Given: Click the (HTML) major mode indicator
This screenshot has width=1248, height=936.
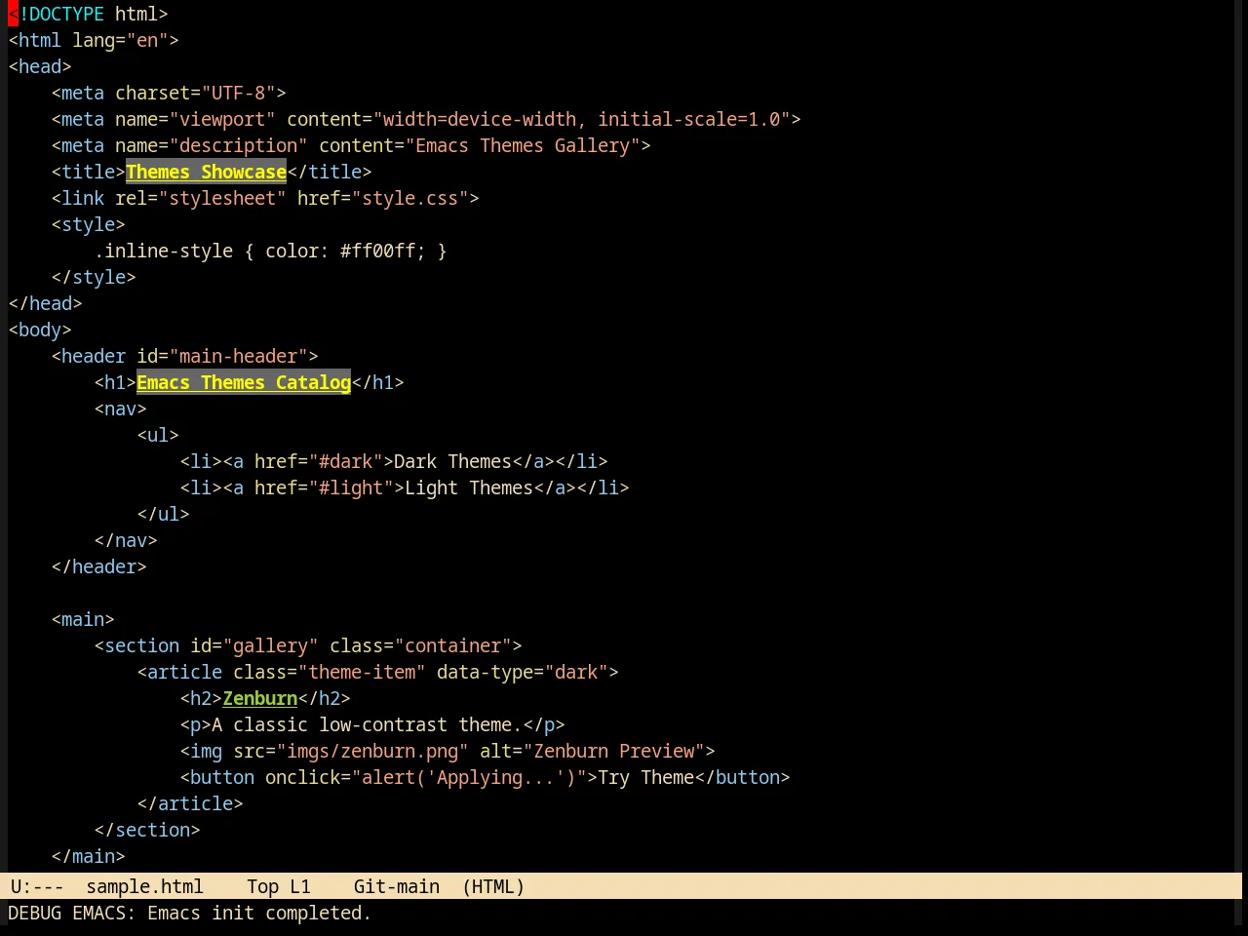Looking at the screenshot, I should coord(493,886).
